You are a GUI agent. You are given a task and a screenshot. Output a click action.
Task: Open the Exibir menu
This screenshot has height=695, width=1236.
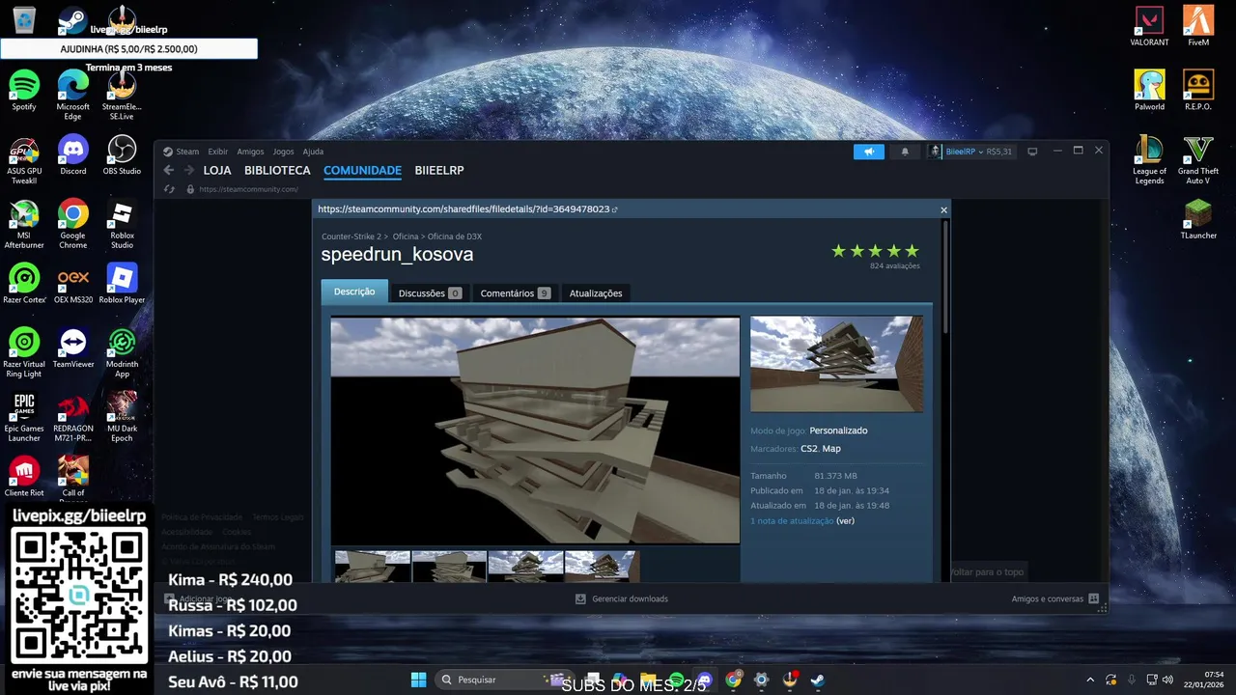click(x=218, y=152)
